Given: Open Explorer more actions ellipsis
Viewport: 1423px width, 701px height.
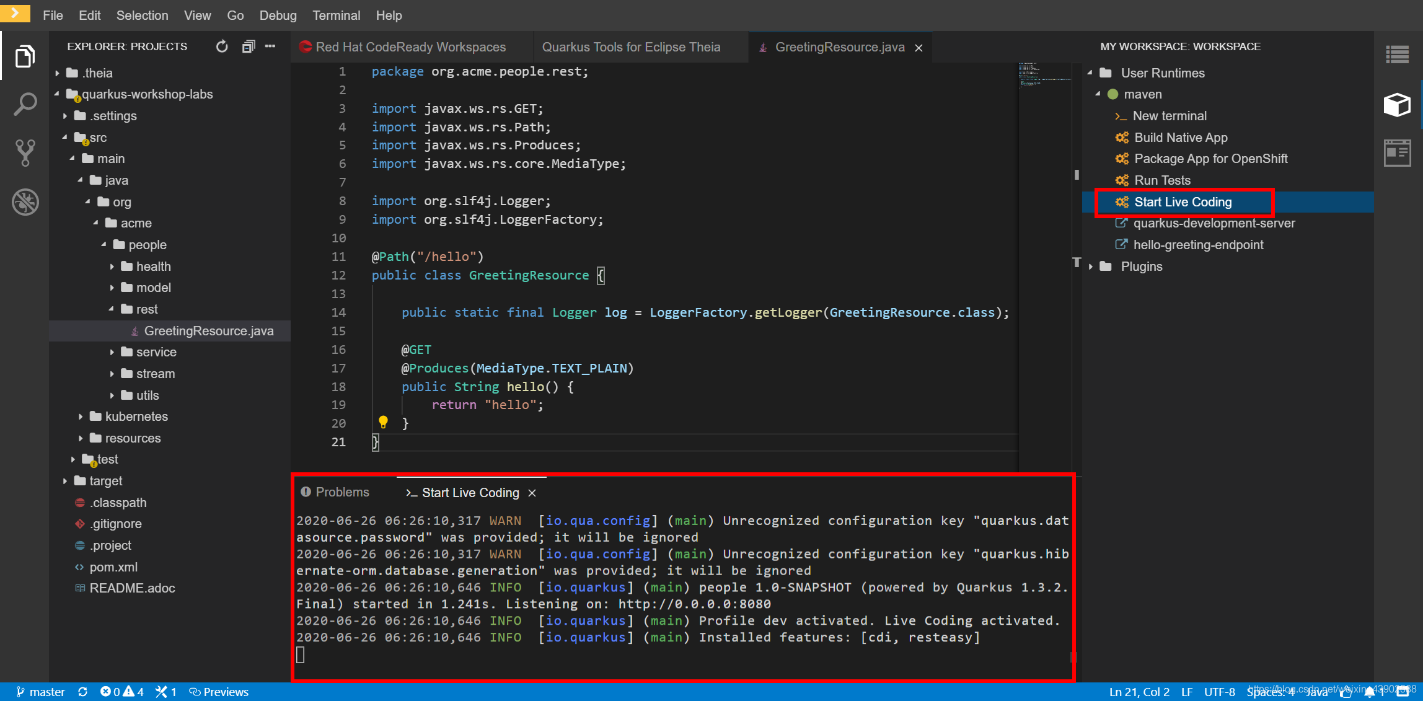Looking at the screenshot, I should tap(270, 46).
